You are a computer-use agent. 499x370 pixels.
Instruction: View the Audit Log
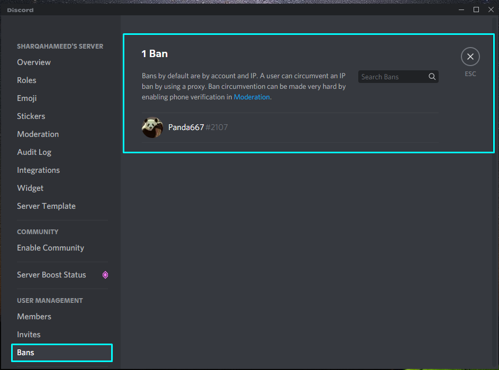34,152
